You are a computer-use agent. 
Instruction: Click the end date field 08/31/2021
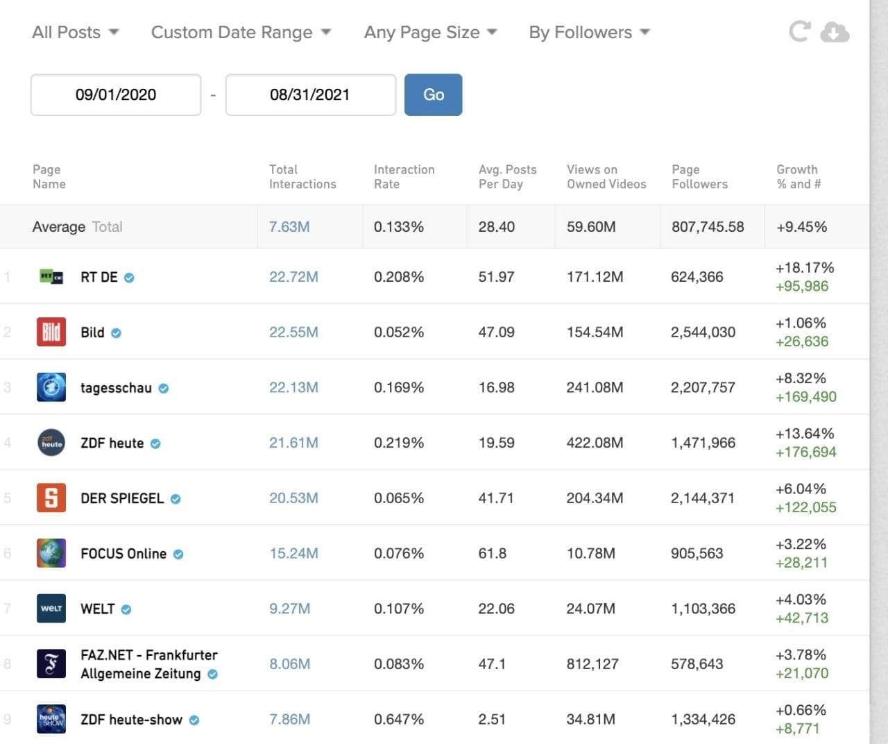pos(310,95)
